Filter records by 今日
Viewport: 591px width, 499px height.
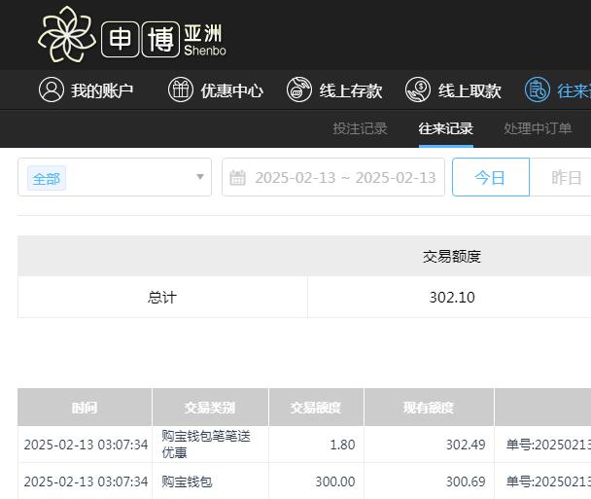(491, 177)
